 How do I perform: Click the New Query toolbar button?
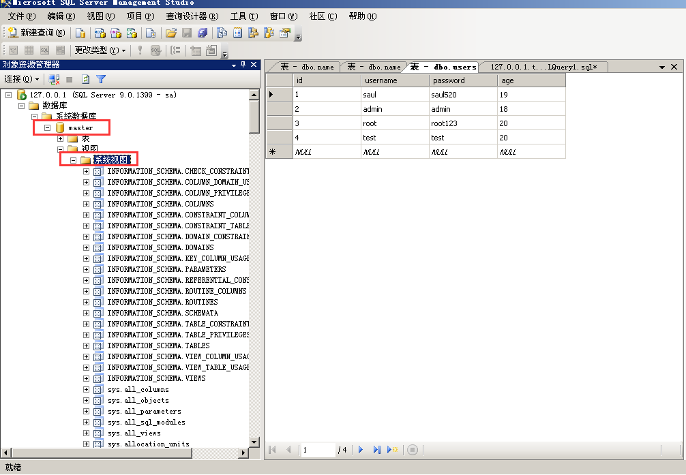(37, 33)
